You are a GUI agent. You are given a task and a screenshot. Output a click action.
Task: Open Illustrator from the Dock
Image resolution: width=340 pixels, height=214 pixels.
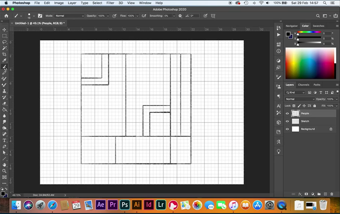(137, 205)
